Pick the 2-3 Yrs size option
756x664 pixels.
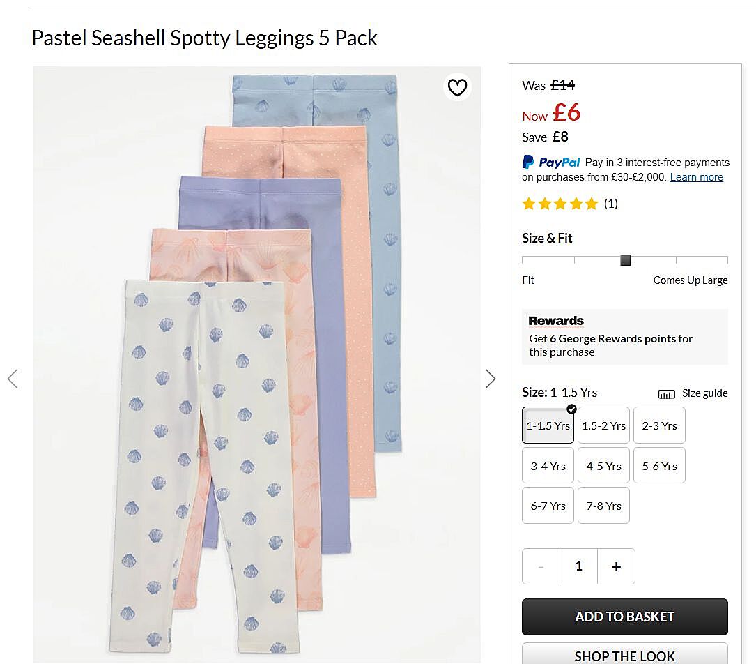(x=659, y=425)
